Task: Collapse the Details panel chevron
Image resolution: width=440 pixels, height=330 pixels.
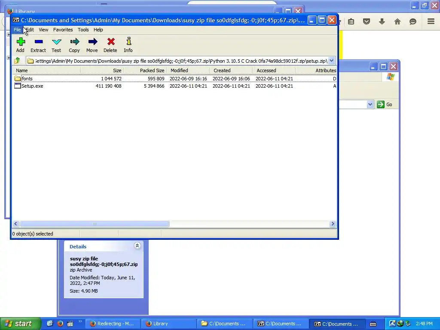Action: tap(137, 246)
